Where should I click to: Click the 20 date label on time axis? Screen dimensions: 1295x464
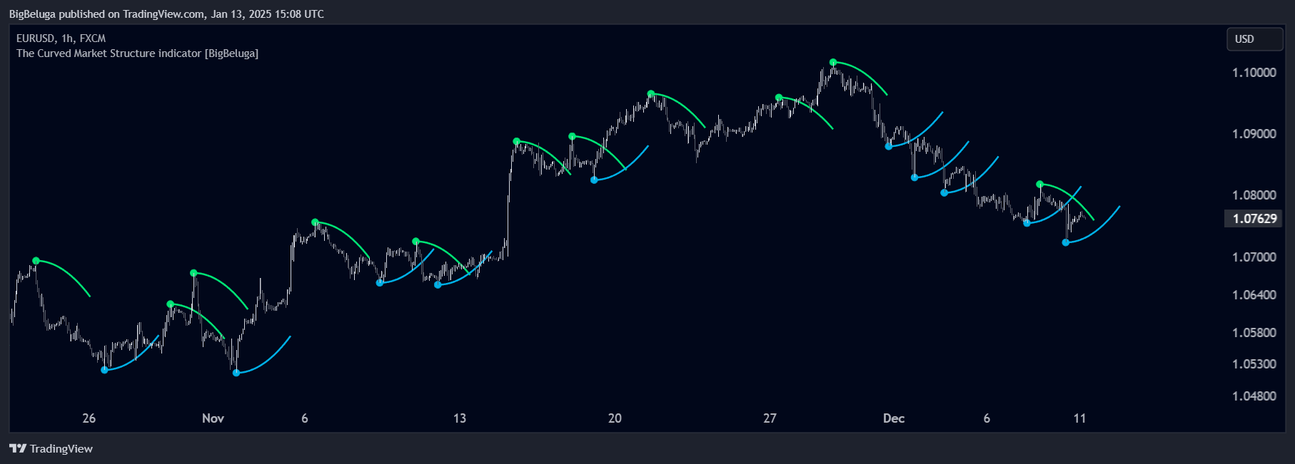(x=615, y=418)
